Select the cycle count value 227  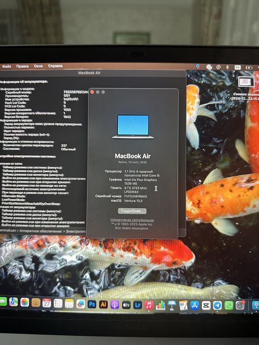pos(64,145)
